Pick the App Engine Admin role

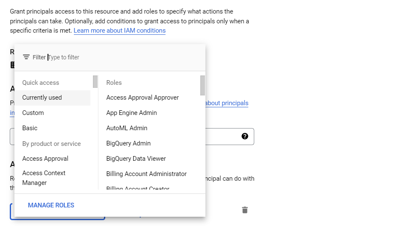[x=132, y=113]
